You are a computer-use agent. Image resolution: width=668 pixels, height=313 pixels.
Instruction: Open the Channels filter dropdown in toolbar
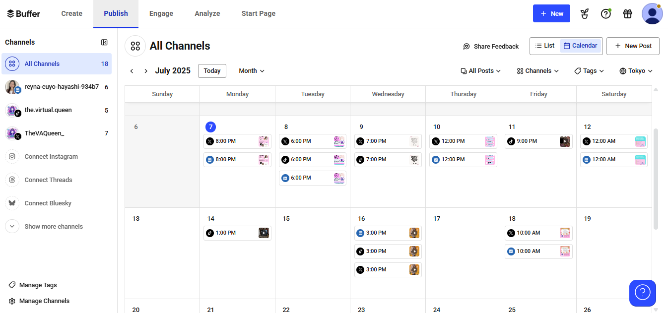pyautogui.click(x=538, y=71)
